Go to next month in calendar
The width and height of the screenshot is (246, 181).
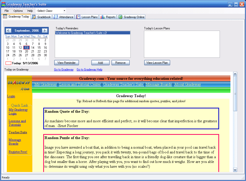[x=45, y=31]
